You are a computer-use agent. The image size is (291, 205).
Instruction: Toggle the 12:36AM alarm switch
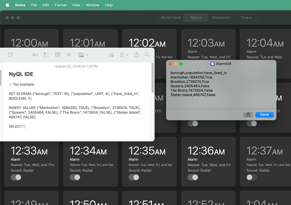click(x=193, y=177)
